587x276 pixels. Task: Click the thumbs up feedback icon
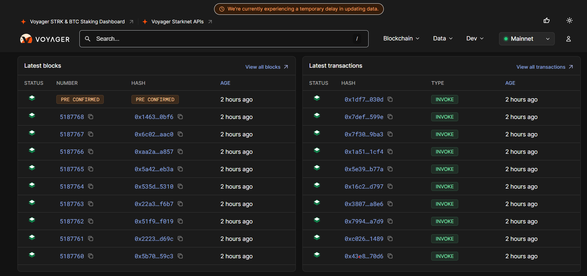tap(546, 20)
